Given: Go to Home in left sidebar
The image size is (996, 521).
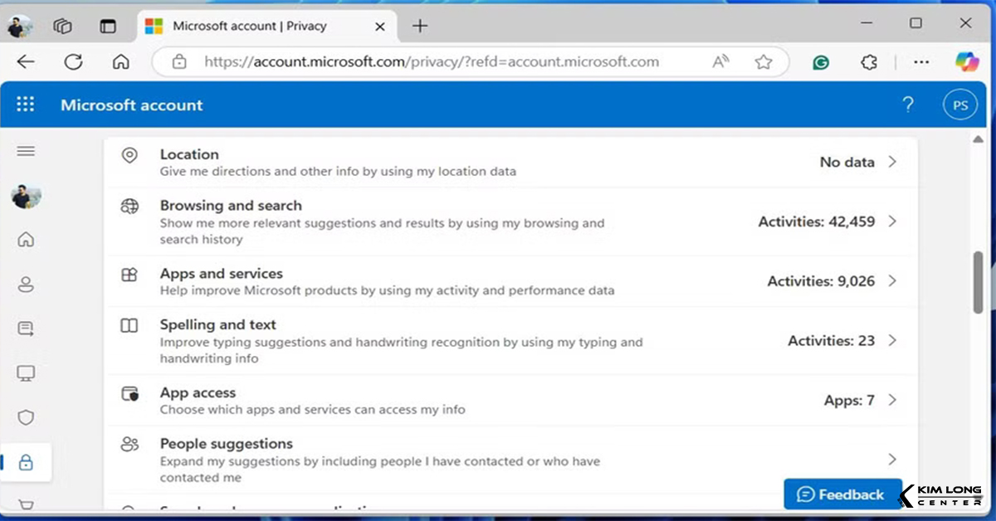Looking at the screenshot, I should pos(26,240).
